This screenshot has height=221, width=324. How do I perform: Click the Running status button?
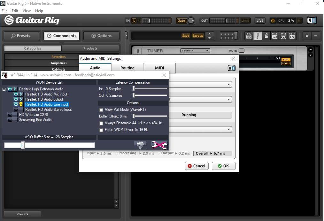point(200,115)
